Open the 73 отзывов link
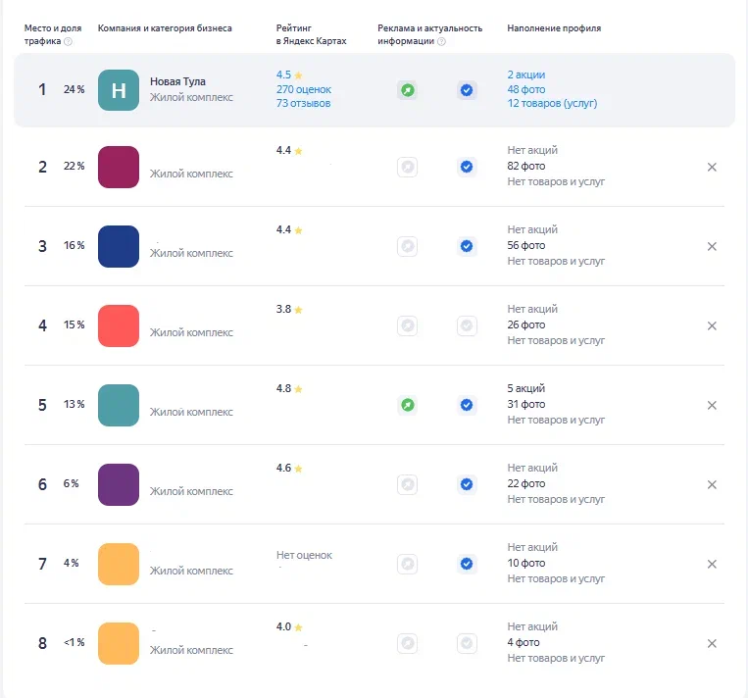The width and height of the screenshot is (748, 698). tap(303, 103)
